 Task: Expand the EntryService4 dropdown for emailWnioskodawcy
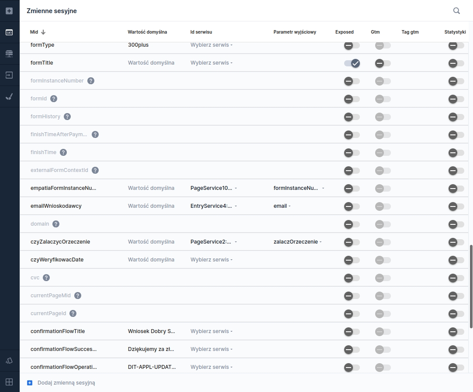coord(214,206)
